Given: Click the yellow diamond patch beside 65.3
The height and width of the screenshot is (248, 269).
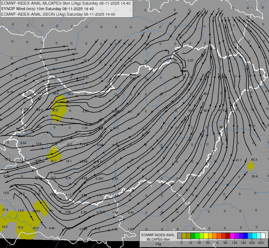Looking at the screenshot, I should (x=251, y=166).
